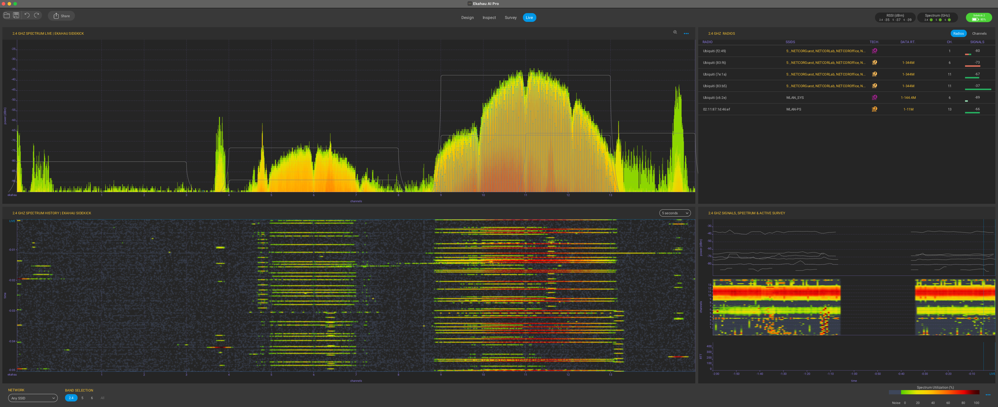Click the signals spectrum waterfall thumbnail chart
The image size is (998, 407).
pyautogui.click(x=854, y=307)
